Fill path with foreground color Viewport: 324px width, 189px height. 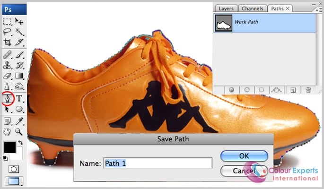pos(232,90)
